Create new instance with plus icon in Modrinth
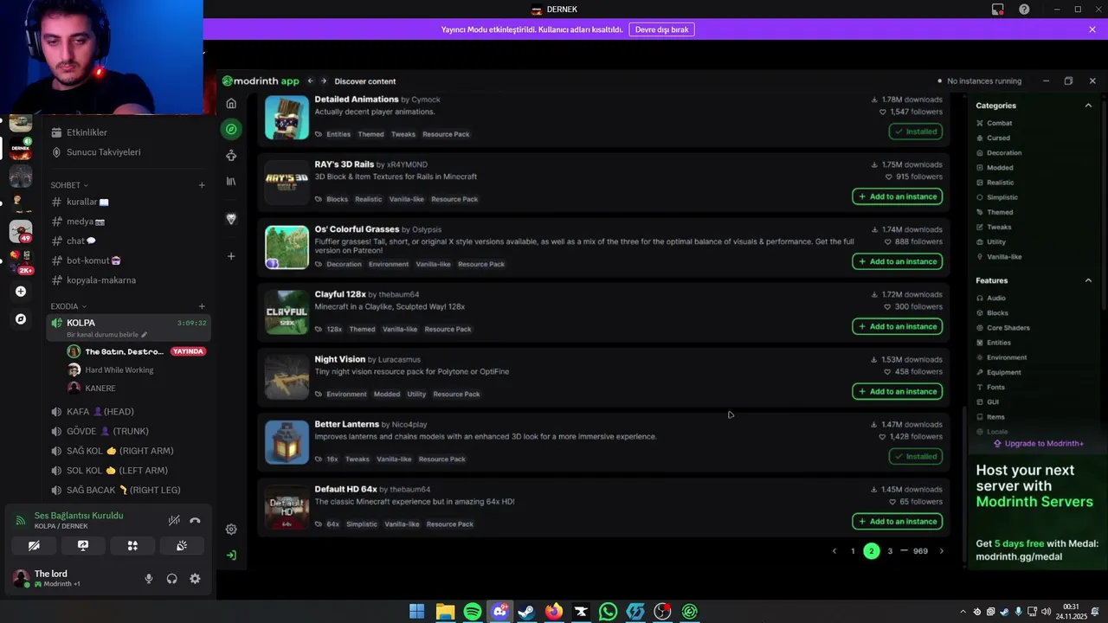 pyautogui.click(x=231, y=256)
